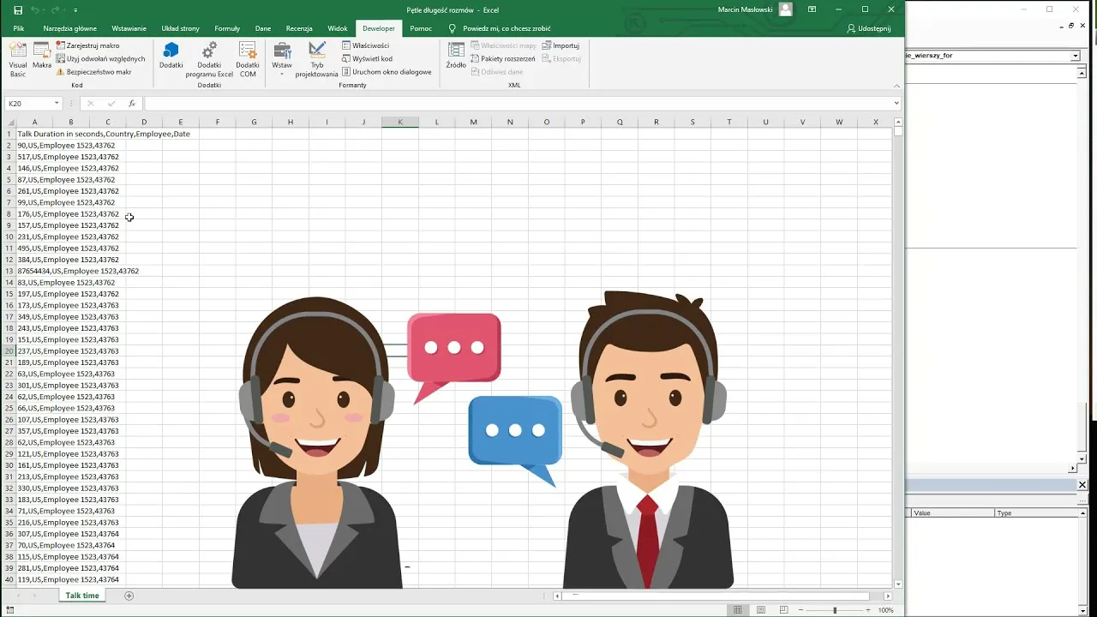Switch to Page Break Preview
This screenshot has width=1097, height=617.
click(783, 610)
